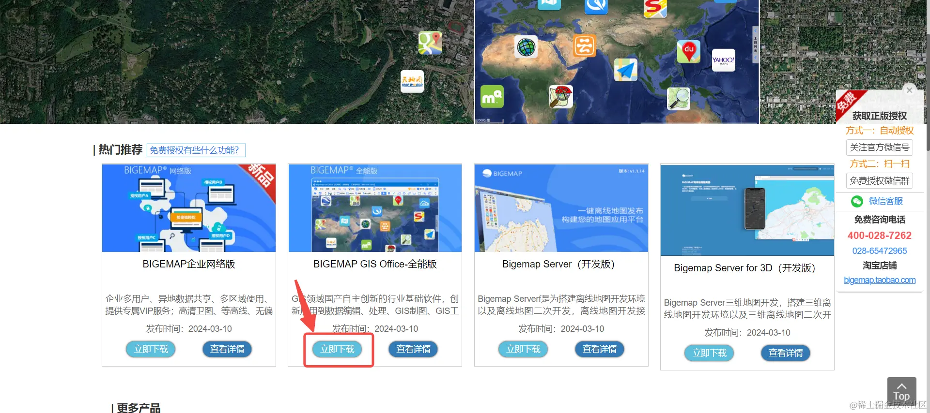Open '免费授权有些什么功能?' link

point(196,150)
